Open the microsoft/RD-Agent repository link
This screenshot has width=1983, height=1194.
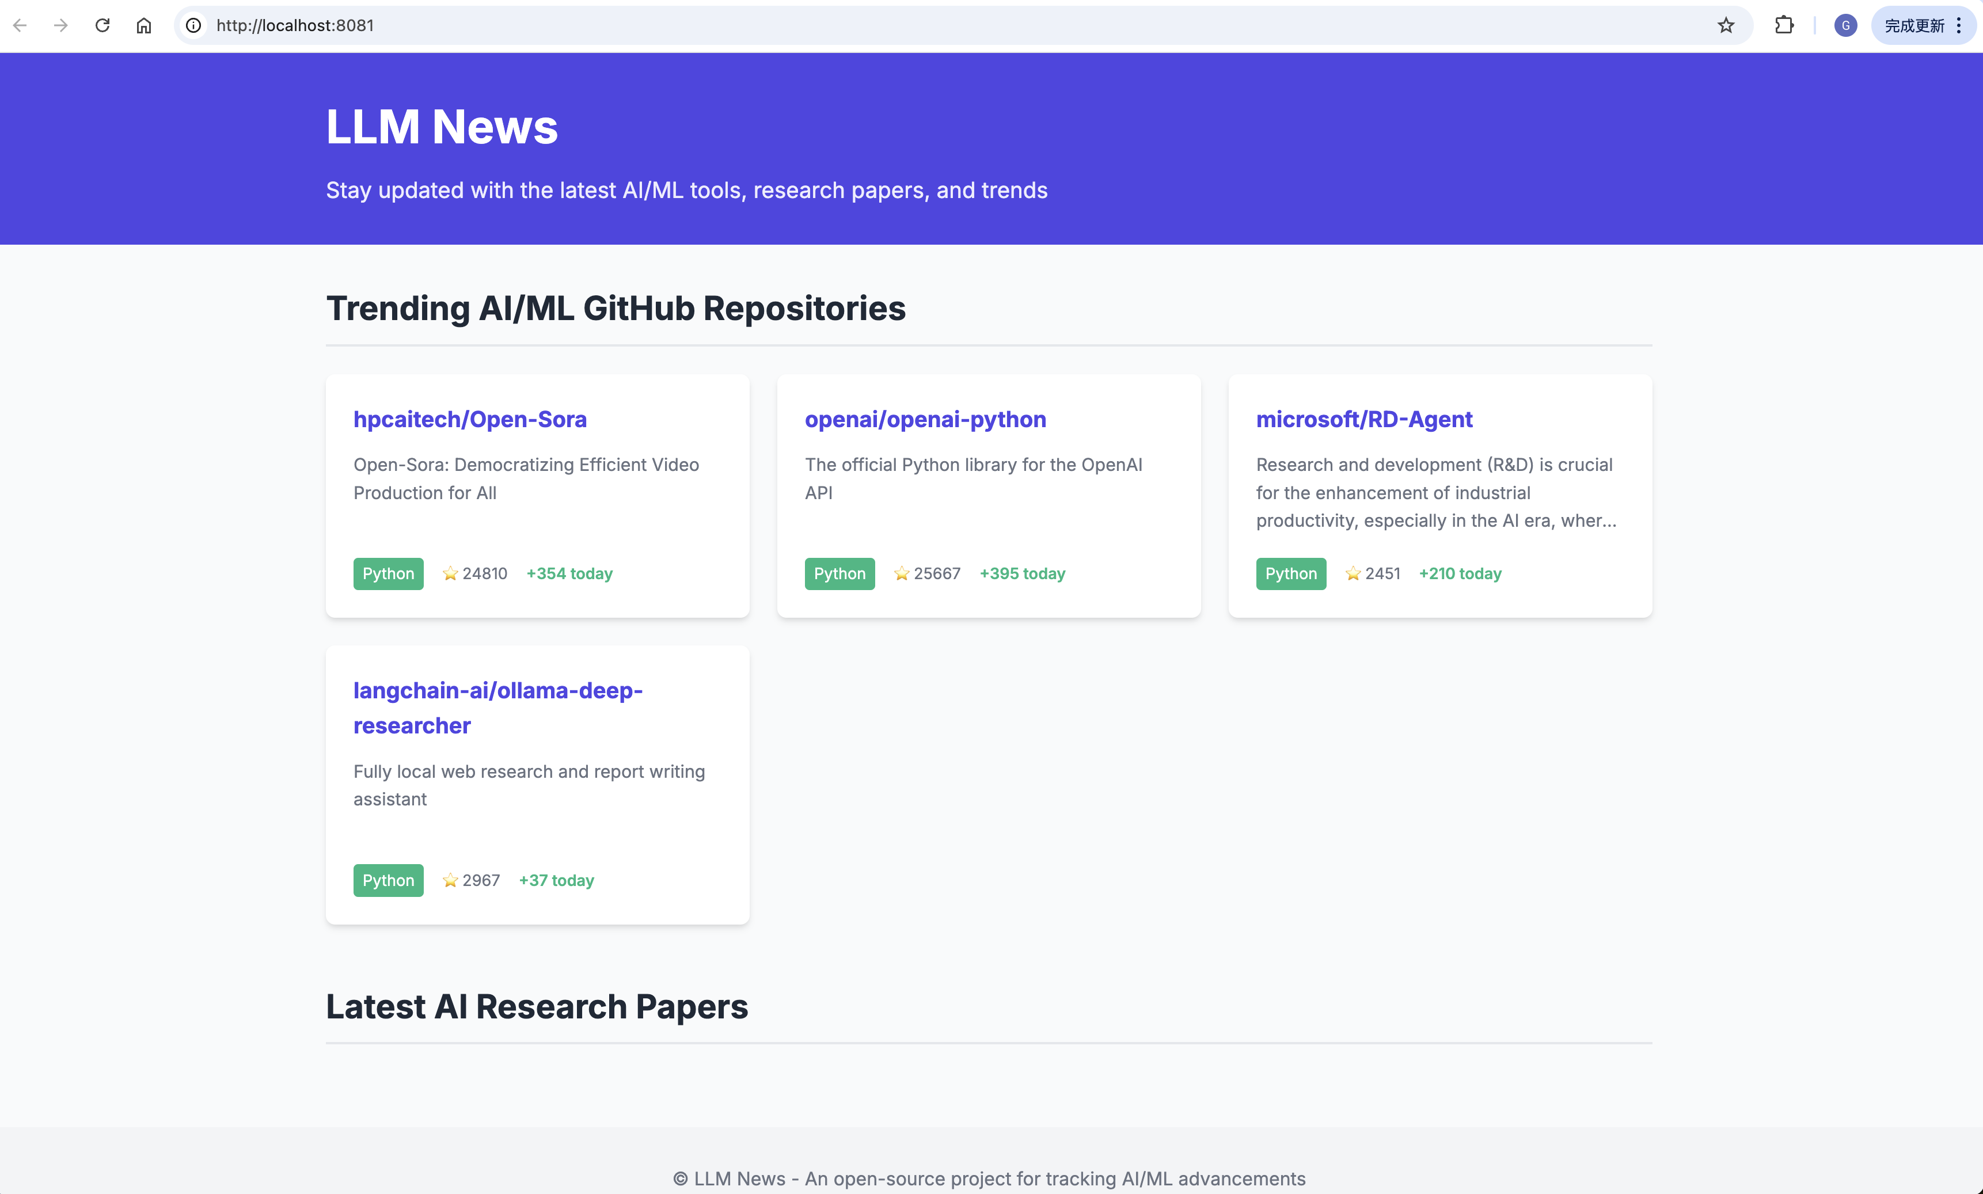point(1365,419)
